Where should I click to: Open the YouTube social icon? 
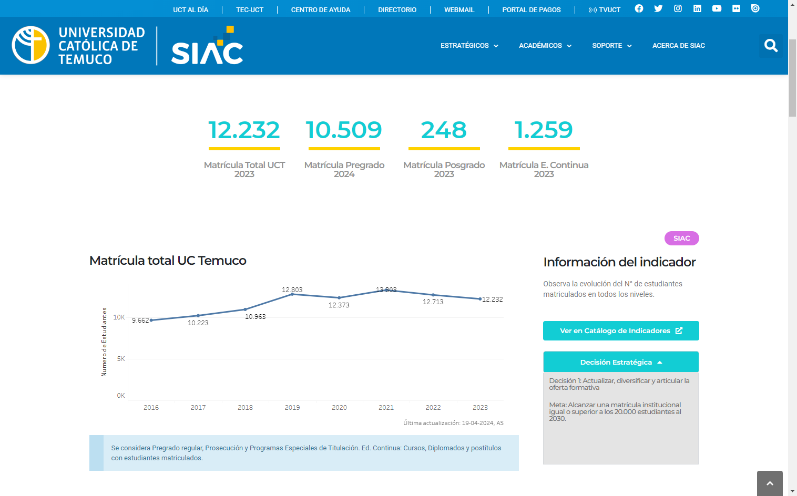[x=717, y=8]
